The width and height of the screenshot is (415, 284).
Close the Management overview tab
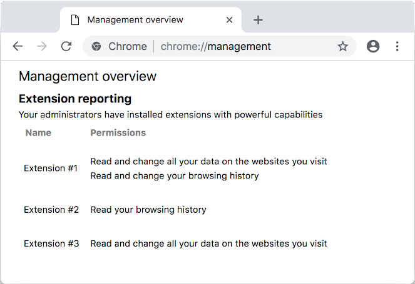tap(229, 20)
